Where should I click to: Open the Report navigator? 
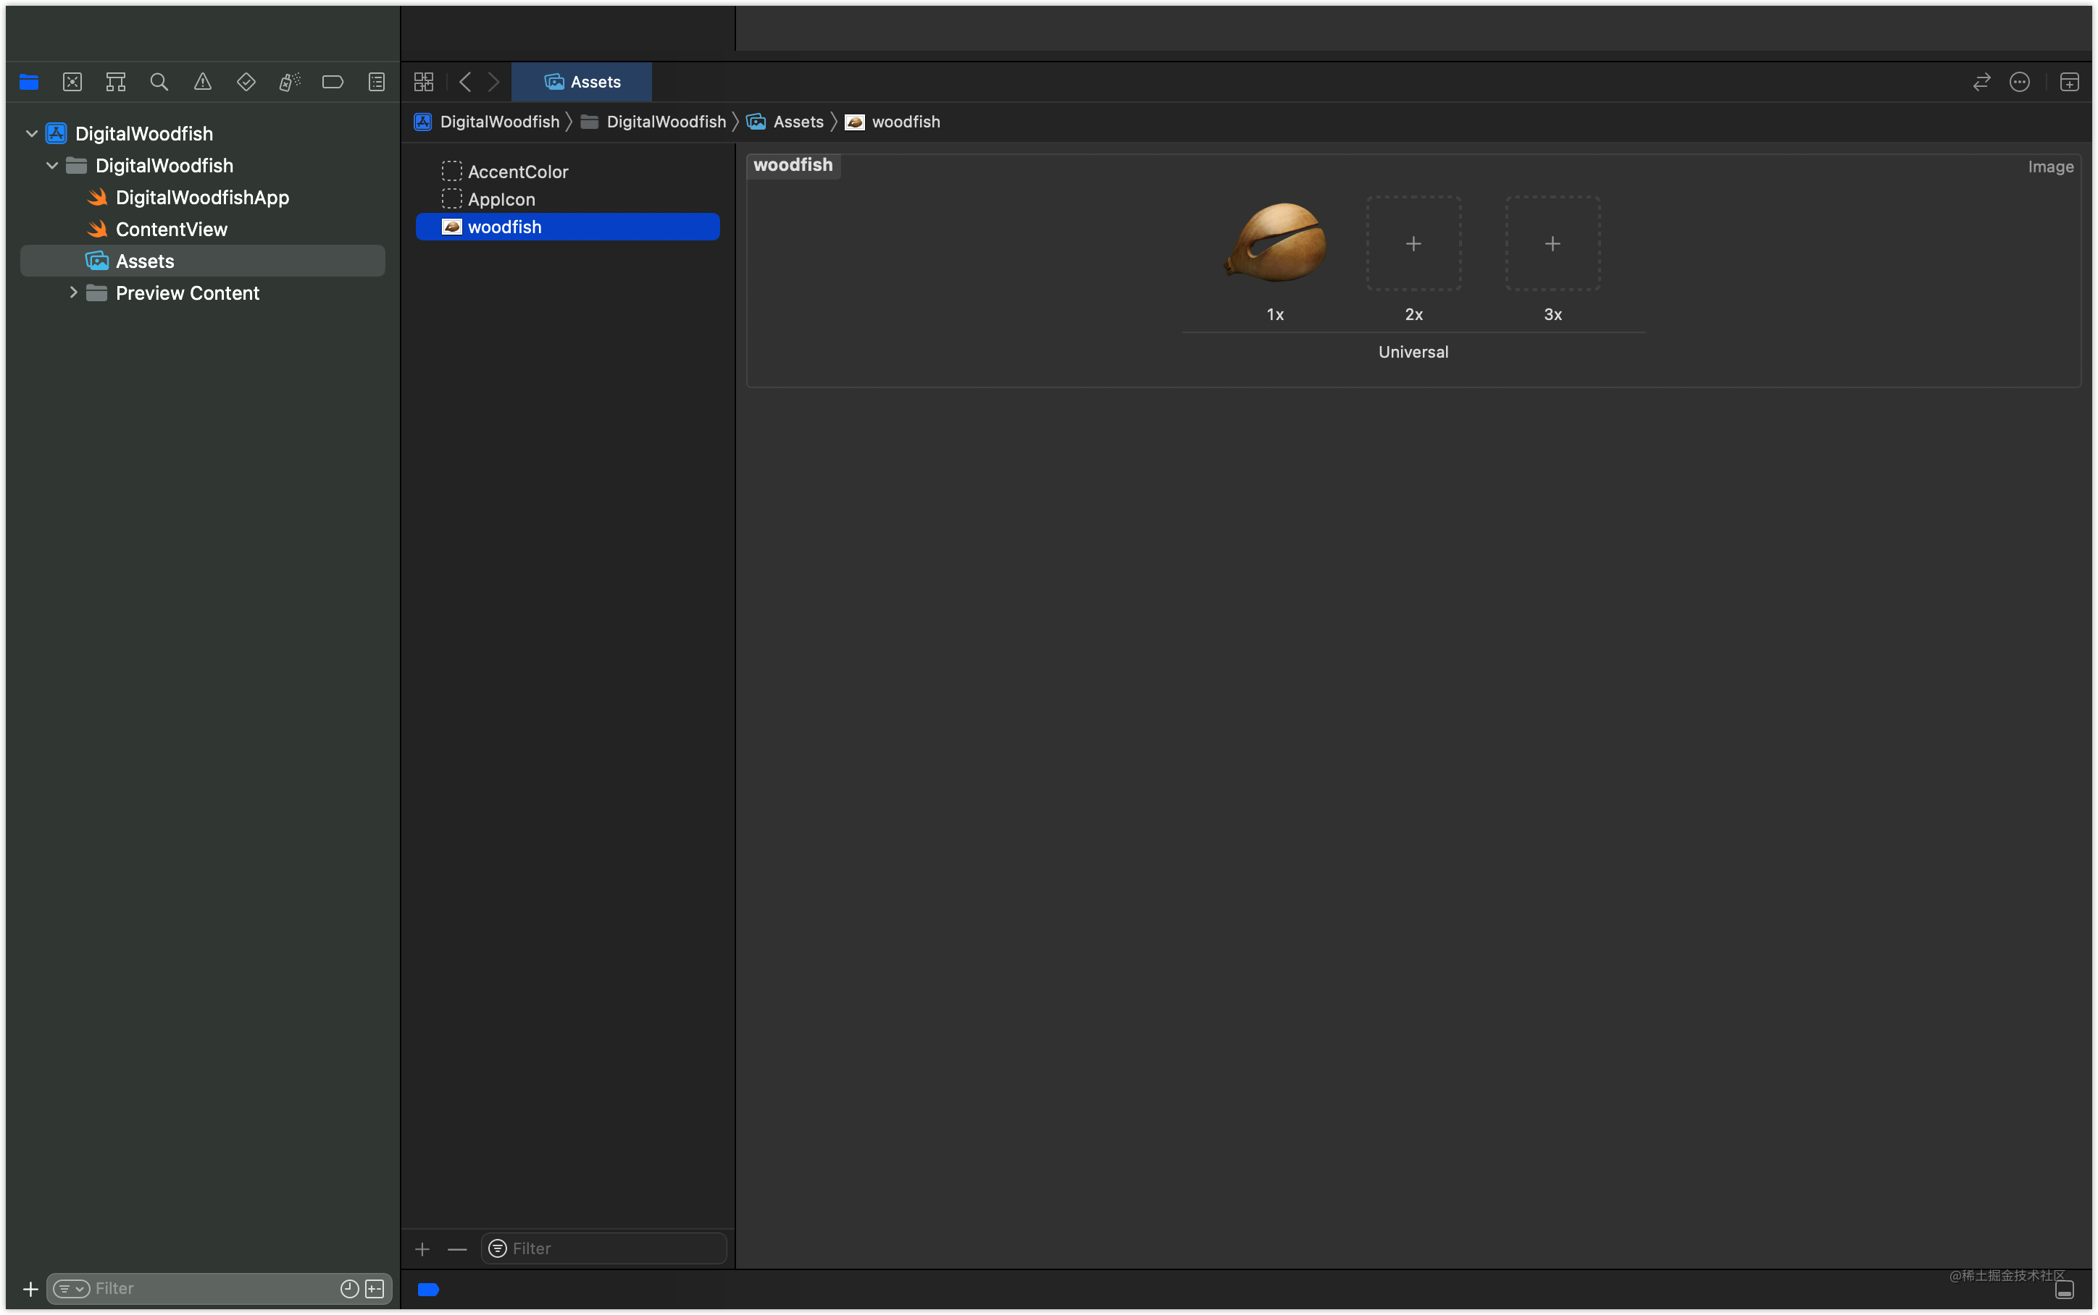377,82
